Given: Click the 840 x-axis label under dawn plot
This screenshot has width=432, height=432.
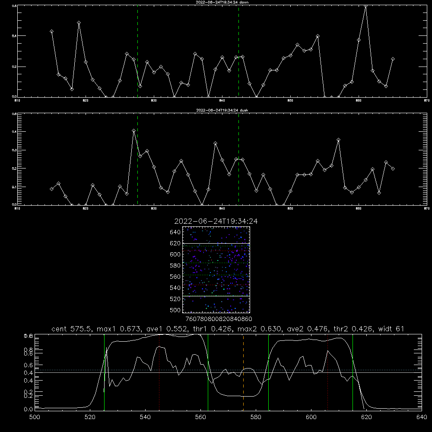Looking at the screenshot, I should pyautogui.click(x=222, y=101).
